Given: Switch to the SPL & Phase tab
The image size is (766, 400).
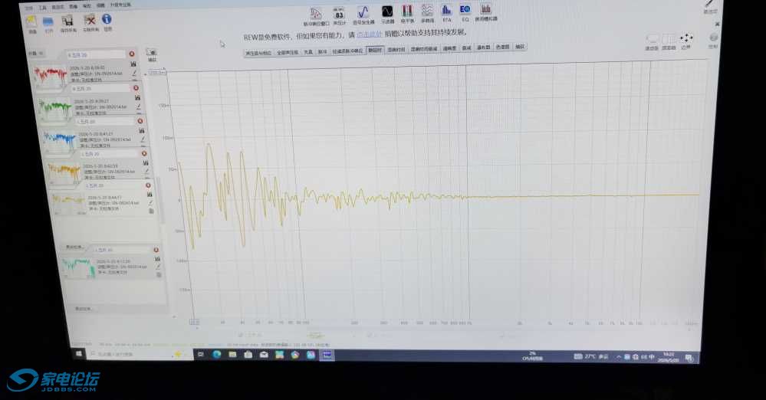Looking at the screenshot, I should pos(258,53).
